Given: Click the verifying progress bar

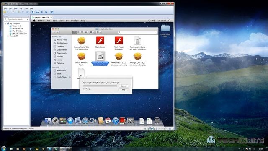Looking at the screenshot, I should click(x=100, y=86).
